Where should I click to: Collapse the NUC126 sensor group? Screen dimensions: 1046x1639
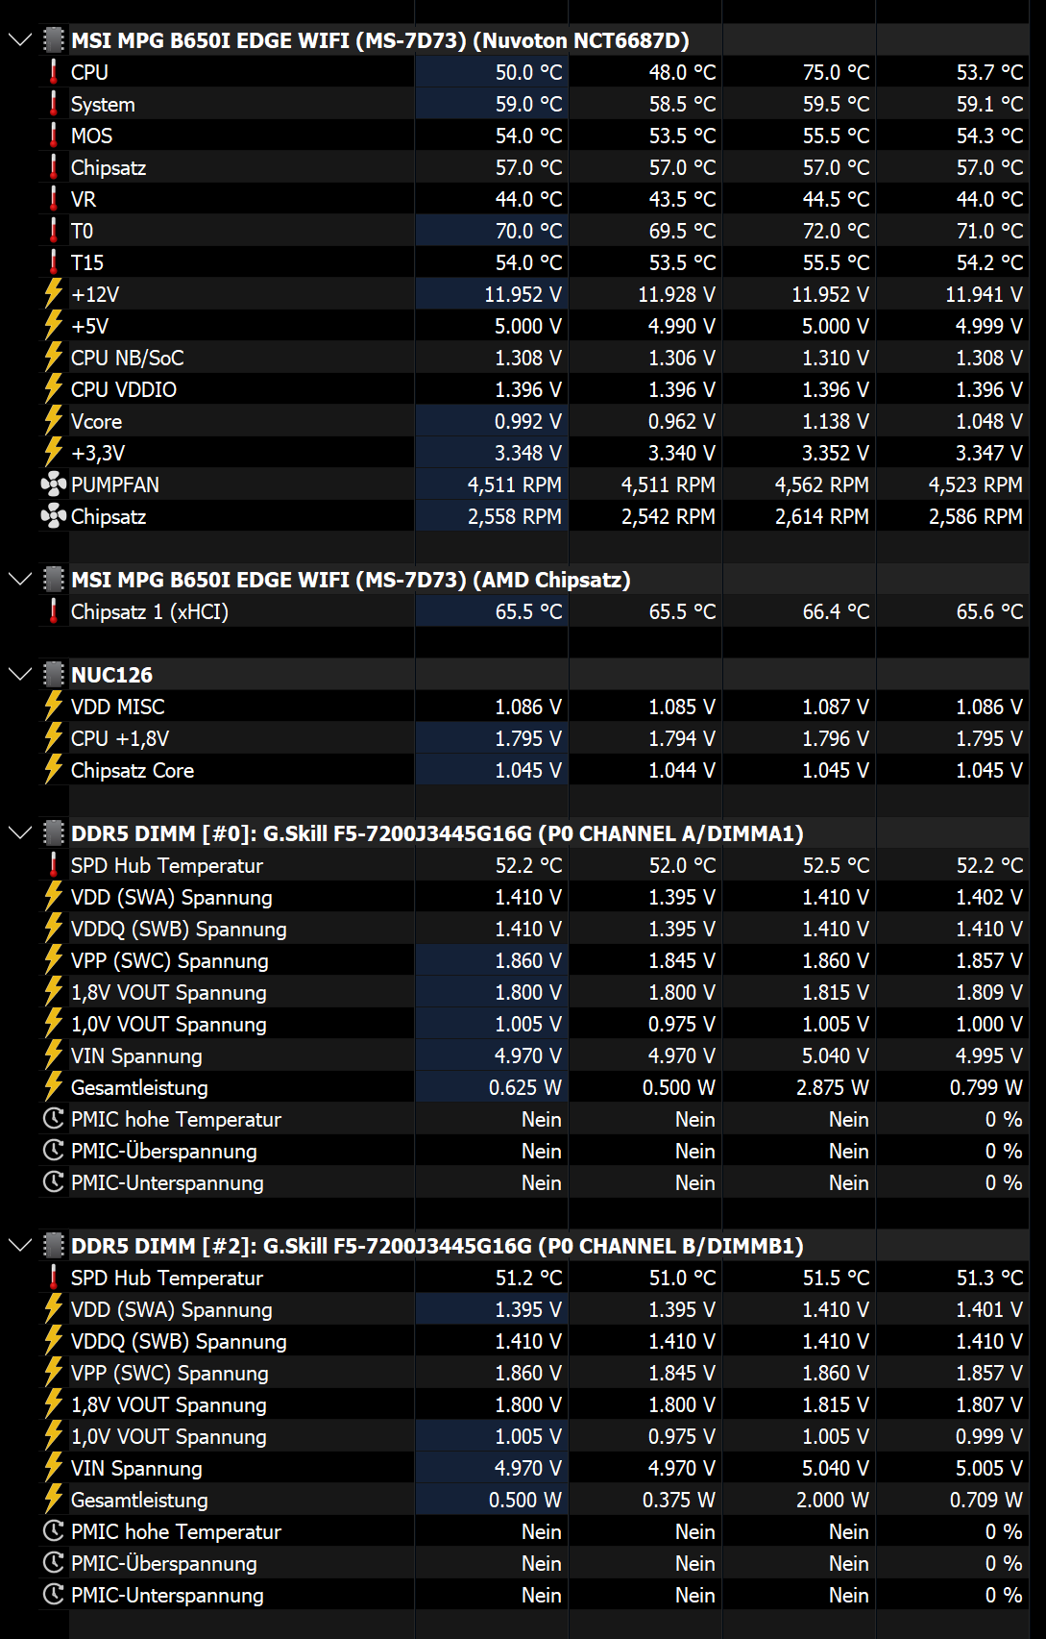19,675
